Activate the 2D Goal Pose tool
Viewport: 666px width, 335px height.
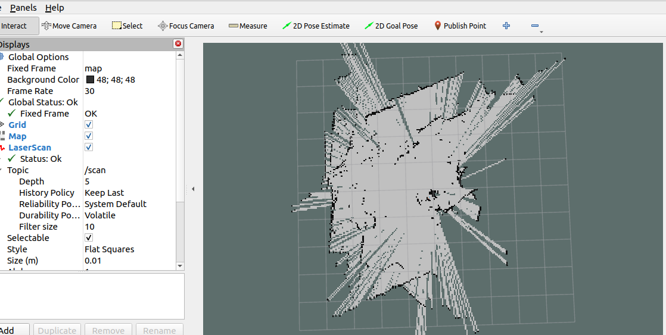point(391,26)
